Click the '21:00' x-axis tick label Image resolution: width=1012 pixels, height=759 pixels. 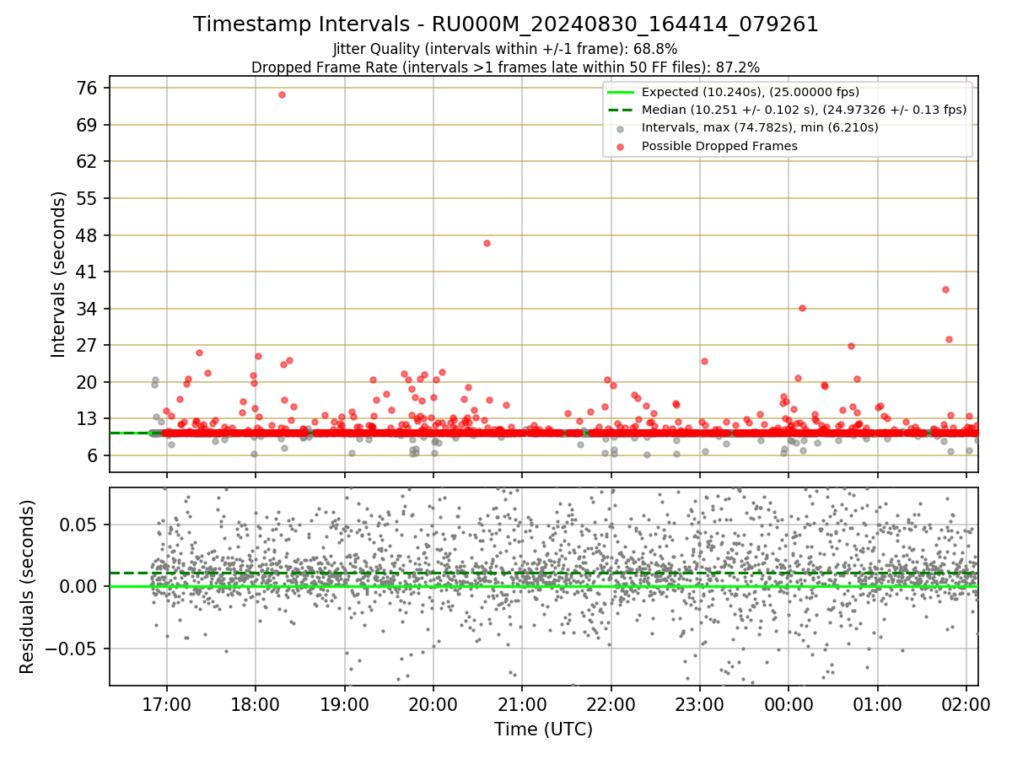click(x=522, y=703)
